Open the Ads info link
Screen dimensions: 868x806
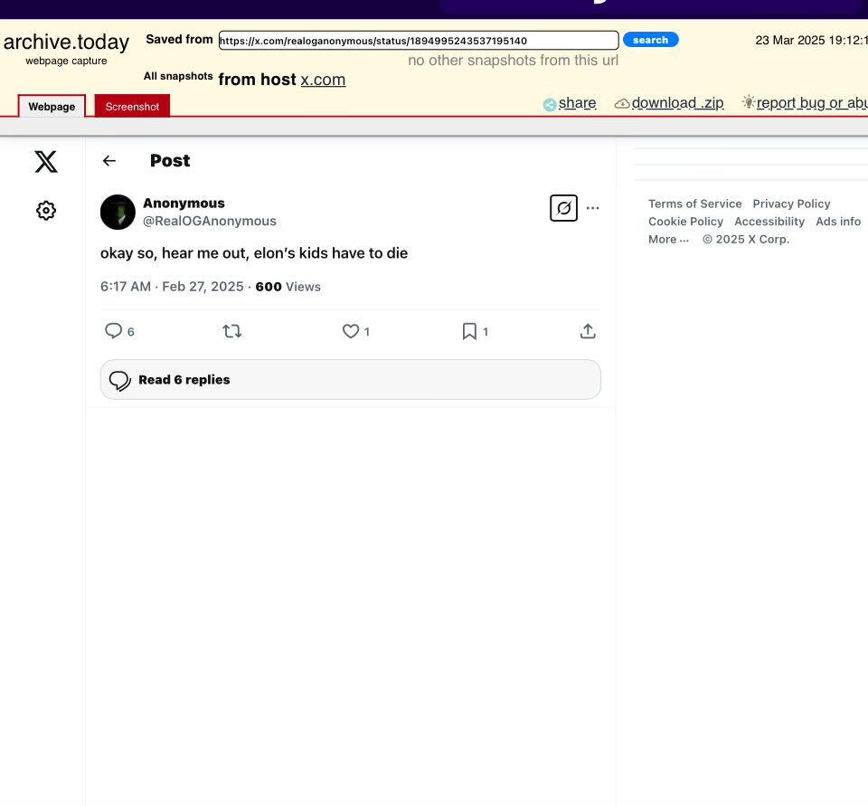(x=838, y=222)
